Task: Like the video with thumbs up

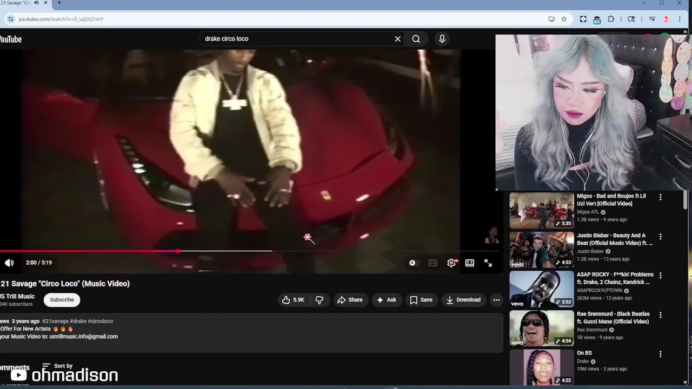Action: 293,300
